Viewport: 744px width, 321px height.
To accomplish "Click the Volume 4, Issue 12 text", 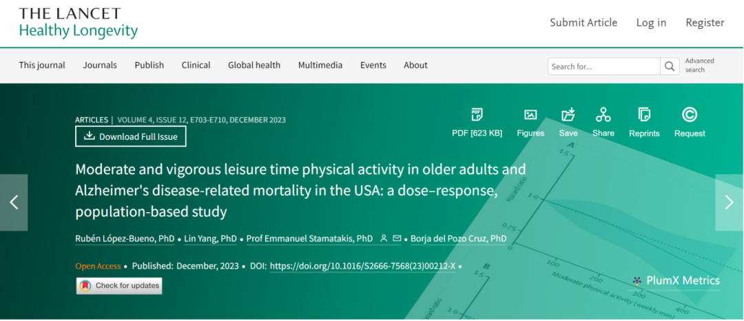I will pos(152,120).
